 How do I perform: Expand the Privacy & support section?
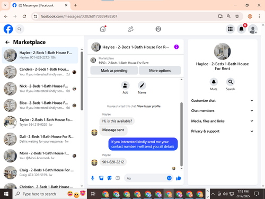pos(222,131)
